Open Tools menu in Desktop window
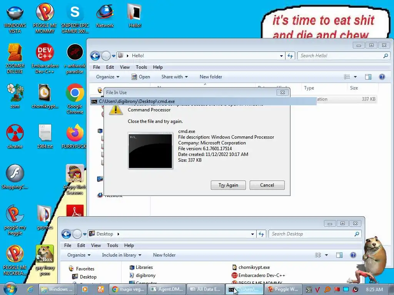 [x=113, y=245]
